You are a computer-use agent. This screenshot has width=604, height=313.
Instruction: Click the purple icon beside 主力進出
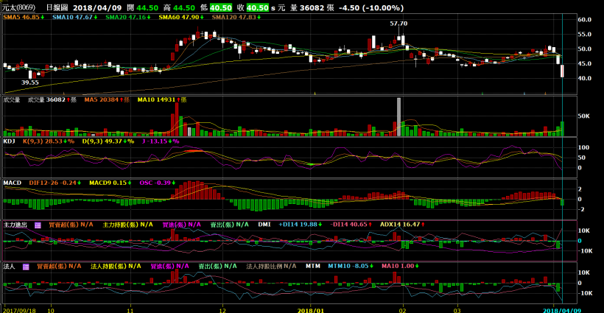point(38,225)
